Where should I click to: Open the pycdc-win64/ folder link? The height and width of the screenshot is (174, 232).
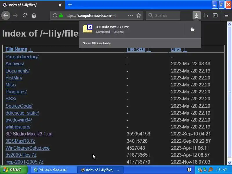(x=19, y=120)
